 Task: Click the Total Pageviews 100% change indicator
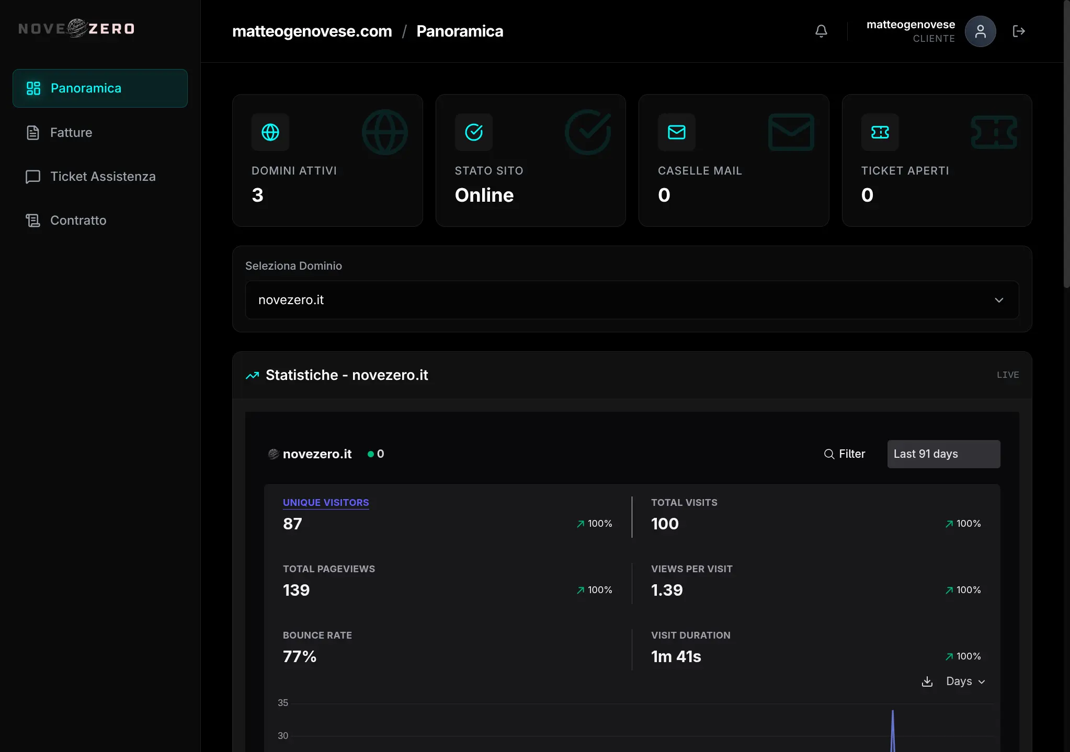click(594, 590)
